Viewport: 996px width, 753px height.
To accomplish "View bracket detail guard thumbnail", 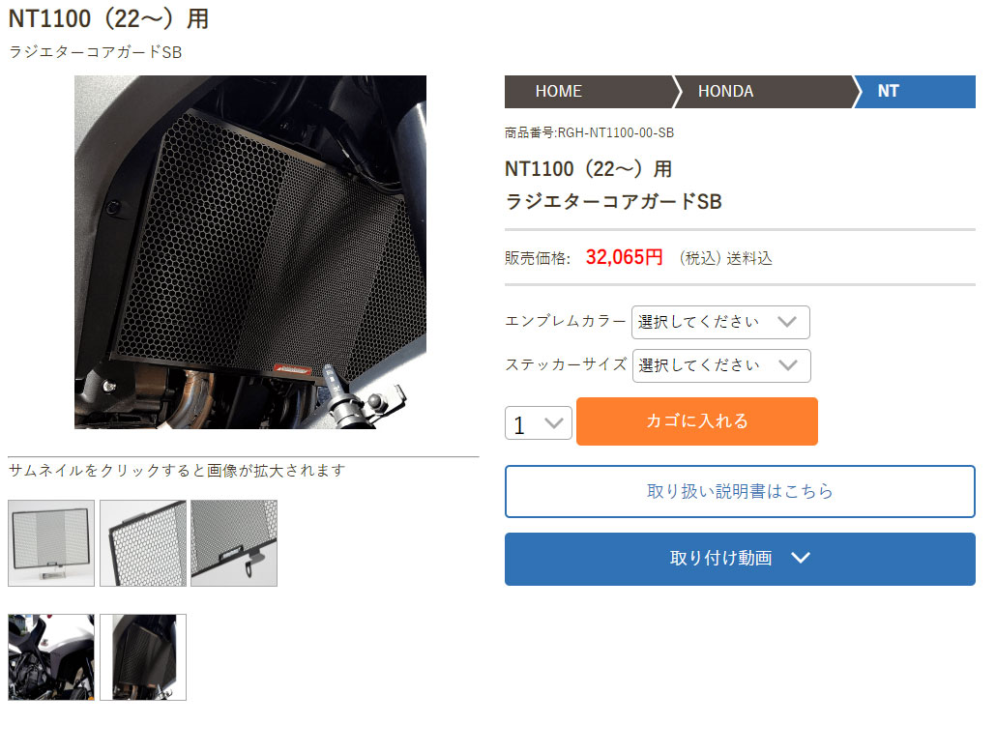I will pos(234,543).
